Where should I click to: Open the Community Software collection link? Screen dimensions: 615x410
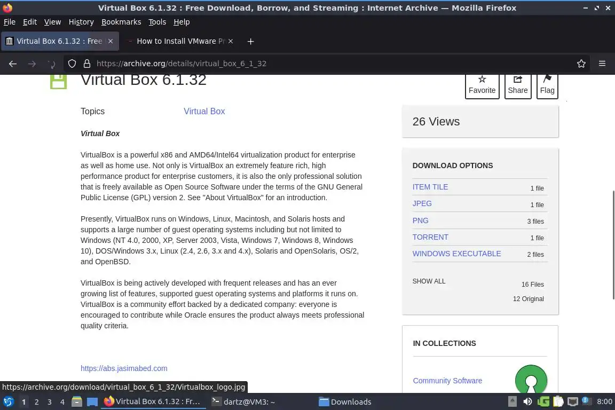447,381
